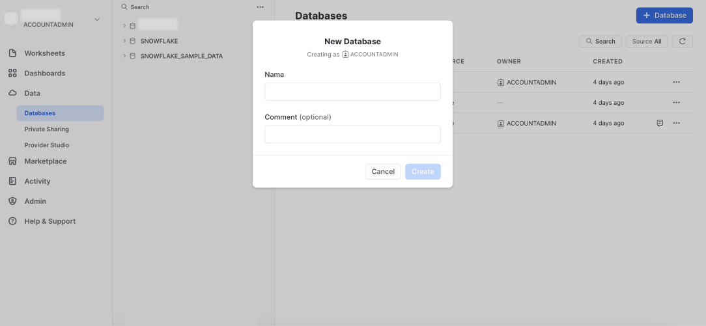The height and width of the screenshot is (326, 706).
Task: Open the Source All filter dropdown
Action: [647, 42]
